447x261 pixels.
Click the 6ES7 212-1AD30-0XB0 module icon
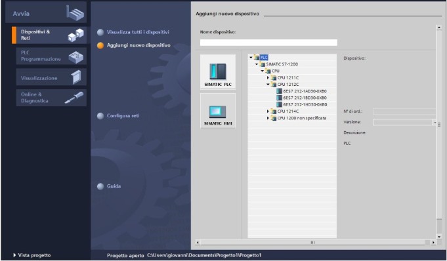(279, 91)
